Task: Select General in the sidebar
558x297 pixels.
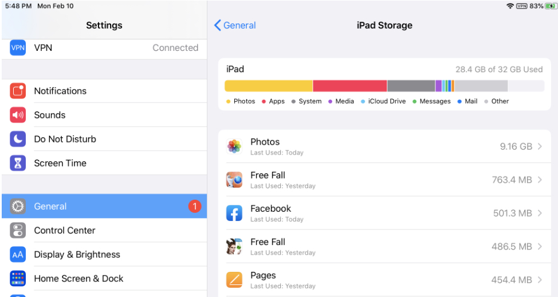Action: tap(104, 207)
